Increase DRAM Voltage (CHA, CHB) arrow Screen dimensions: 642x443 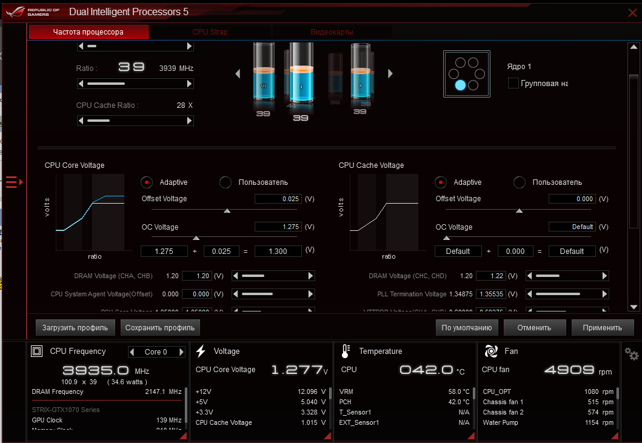310,276
